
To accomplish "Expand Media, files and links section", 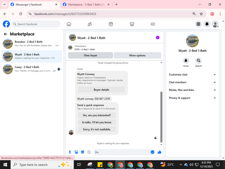I will click(192, 90).
